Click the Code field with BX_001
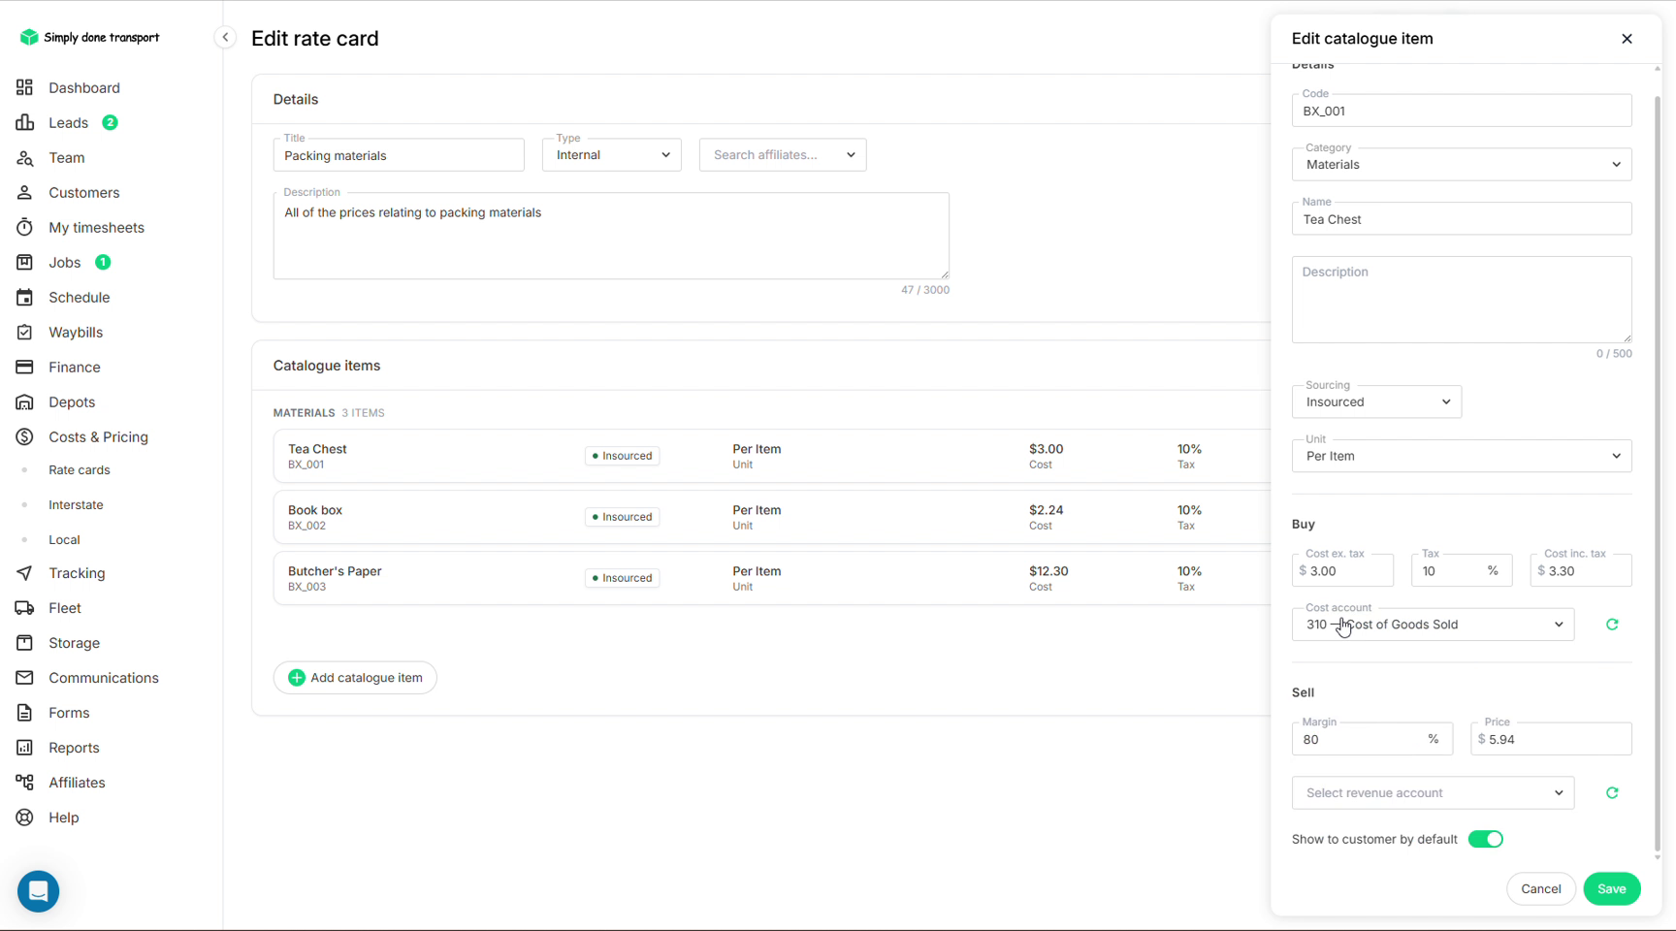The width and height of the screenshot is (1676, 931). [x=1462, y=111]
